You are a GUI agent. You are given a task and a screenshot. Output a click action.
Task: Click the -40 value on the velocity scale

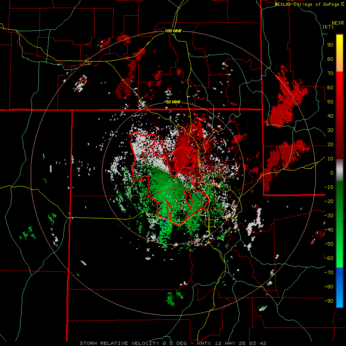click(x=329, y=230)
